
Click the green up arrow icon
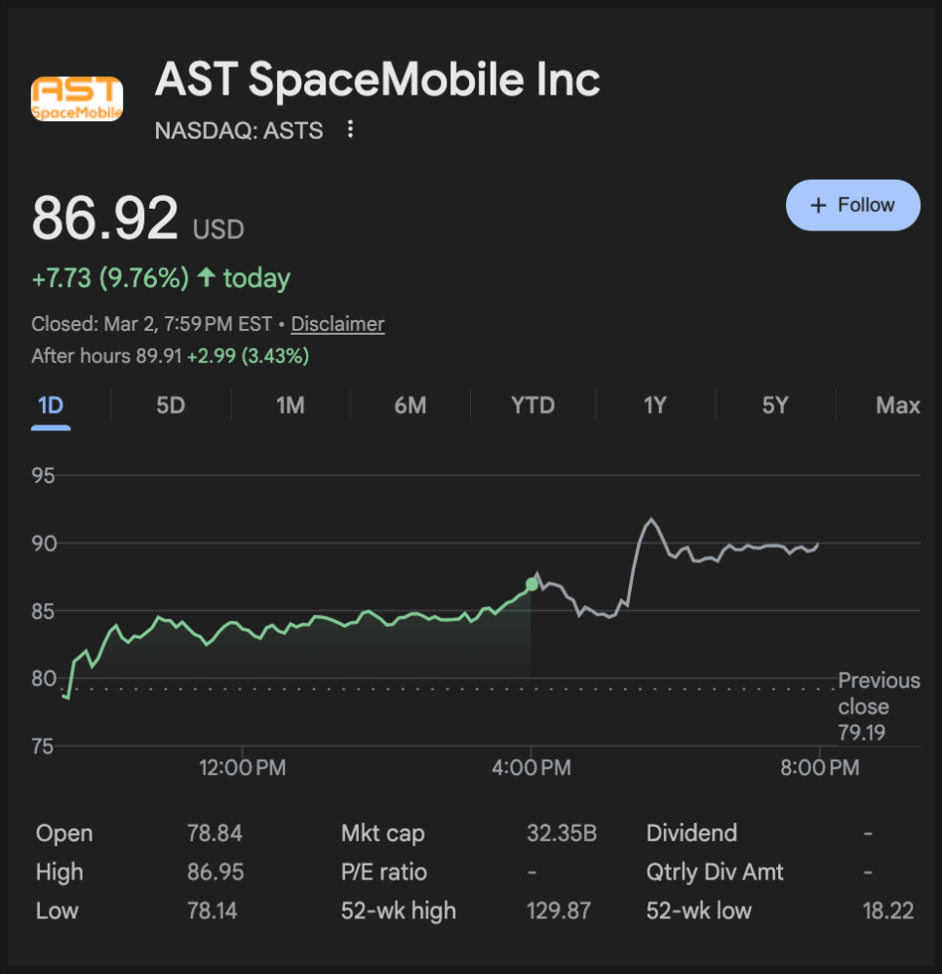pos(206,278)
